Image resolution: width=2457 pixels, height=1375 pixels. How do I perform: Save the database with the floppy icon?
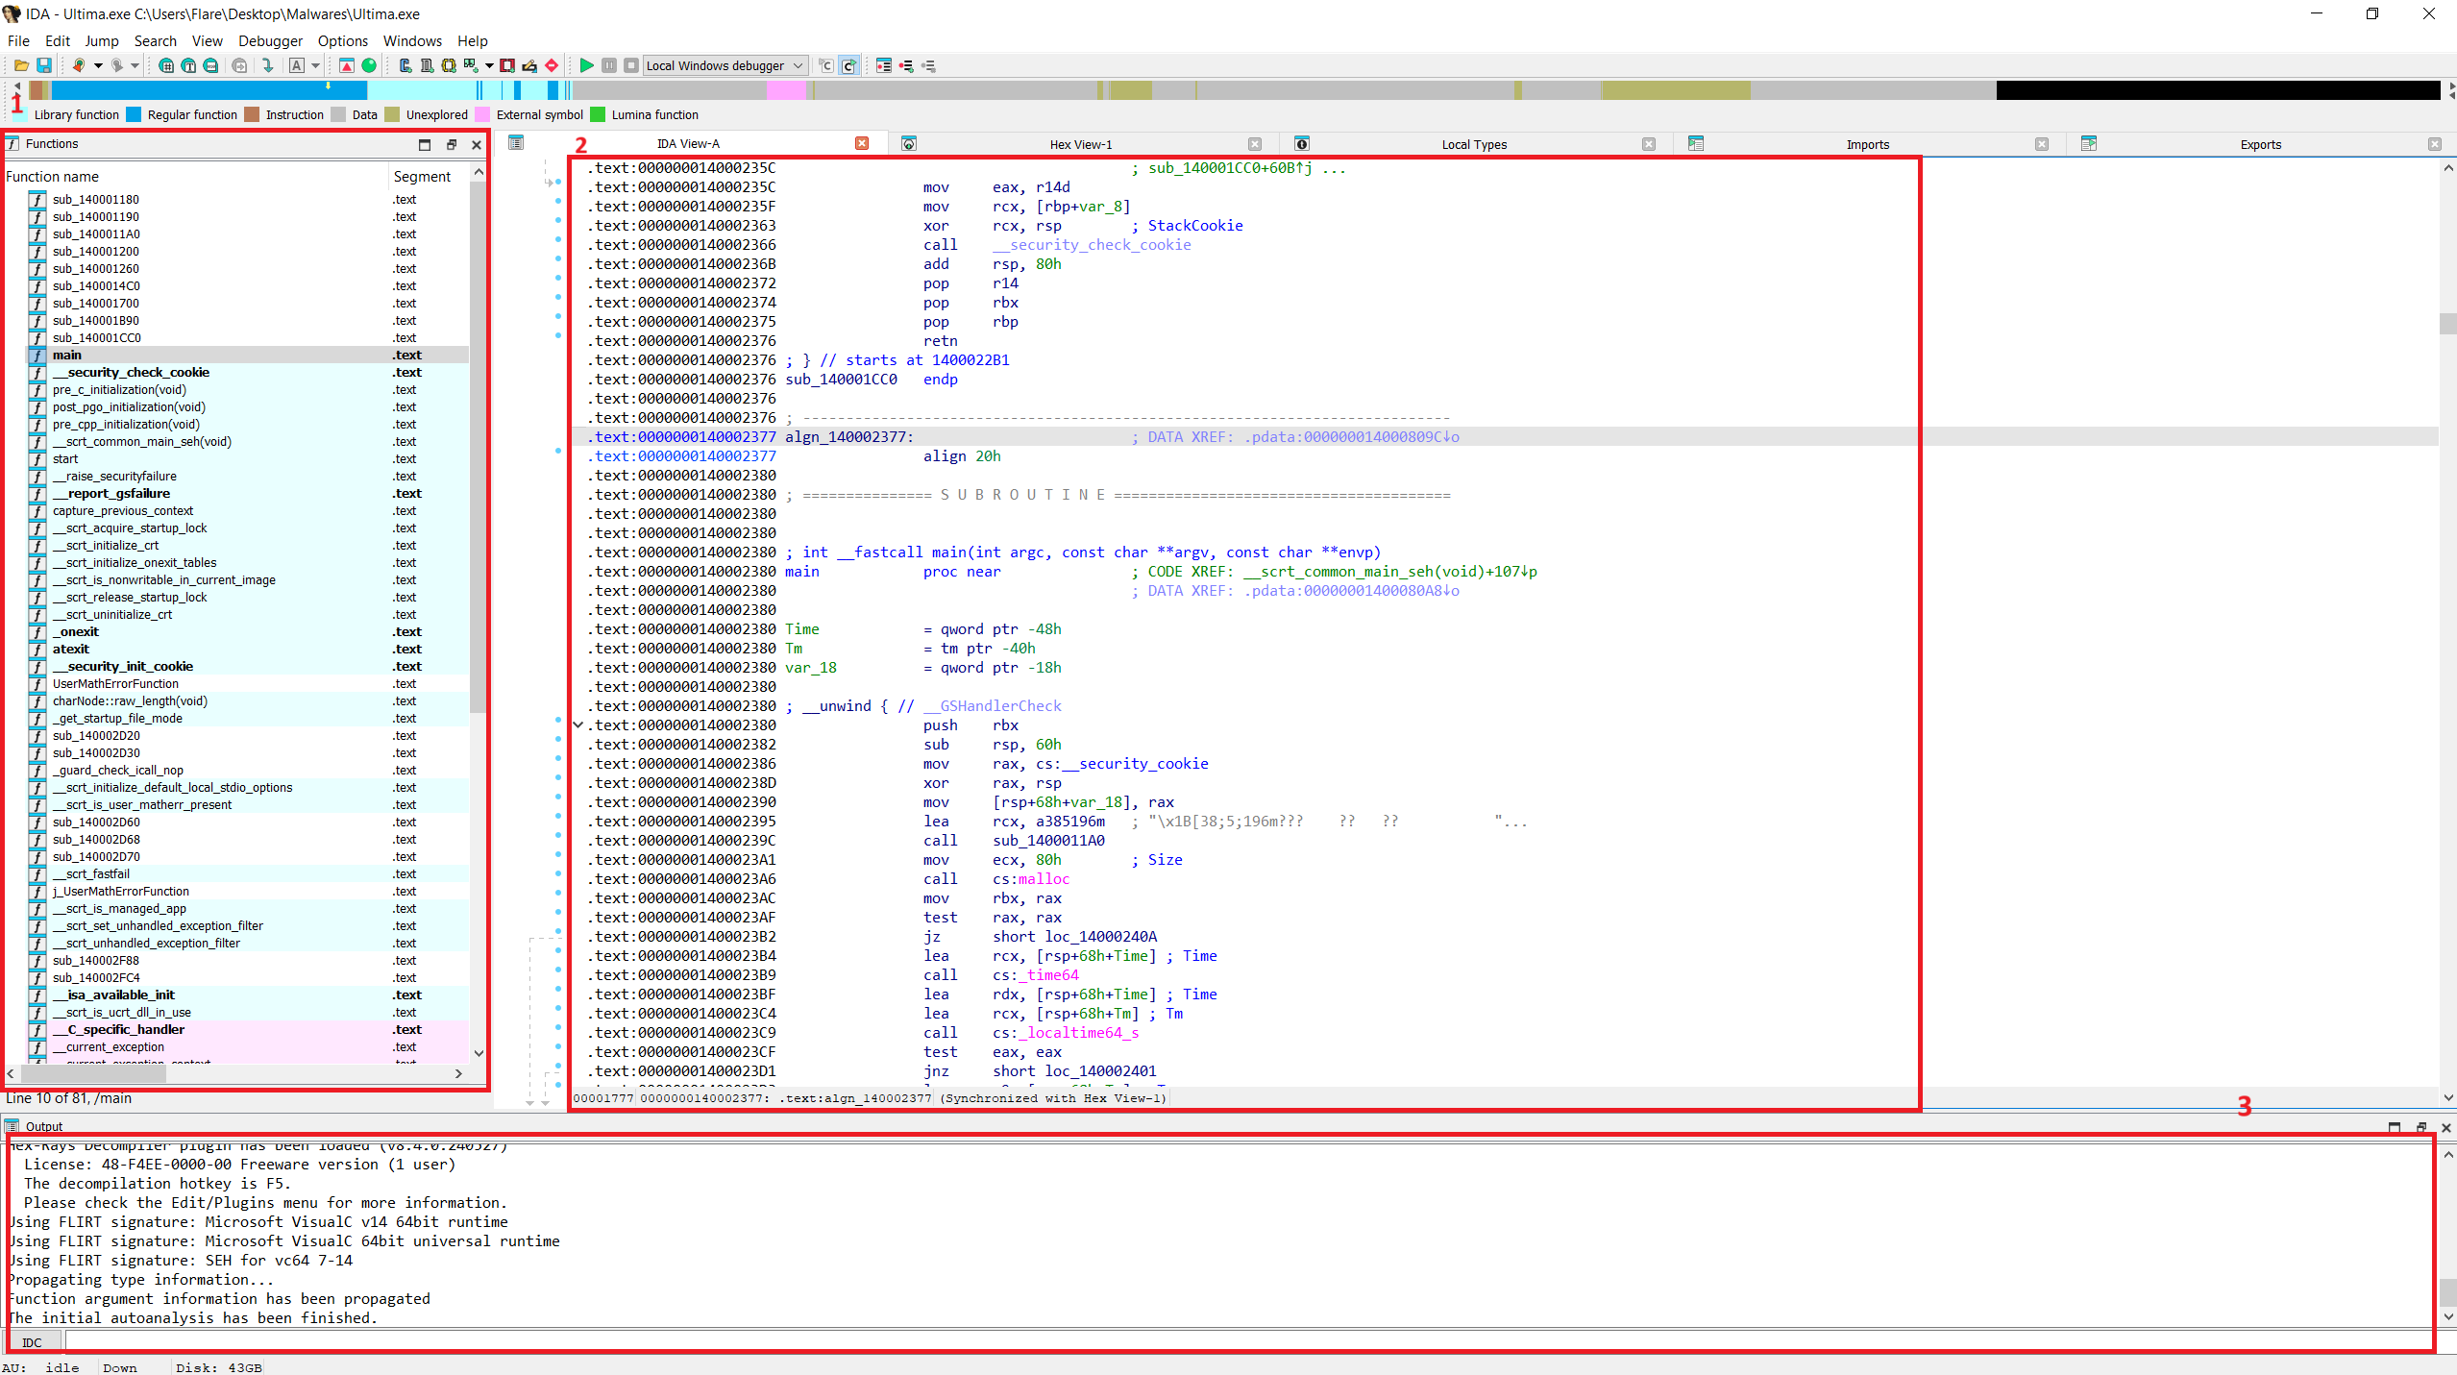(44, 65)
